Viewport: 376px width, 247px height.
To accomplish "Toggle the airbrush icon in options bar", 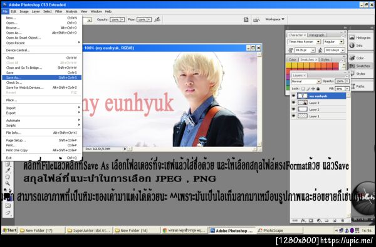I will (157, 19).
